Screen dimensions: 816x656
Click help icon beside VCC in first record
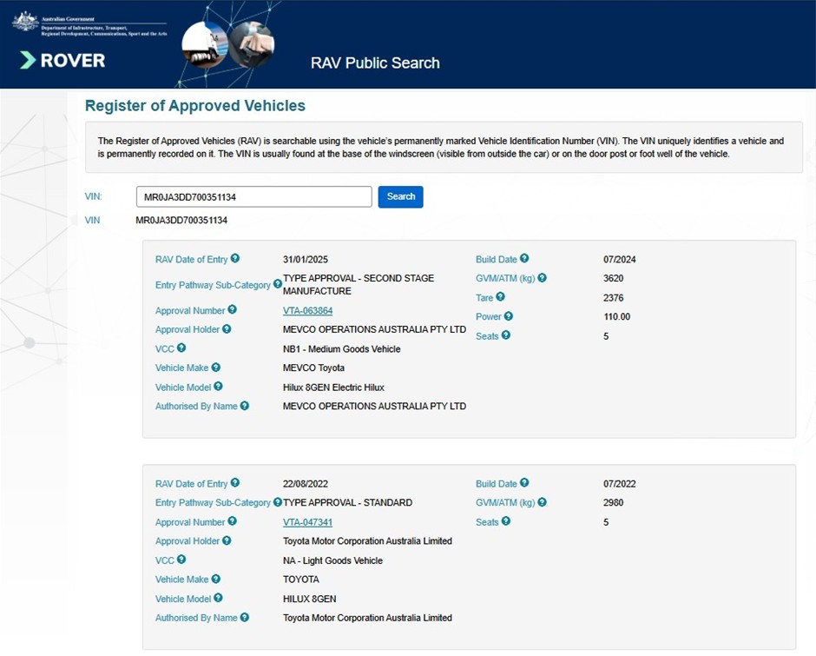[181, 348]
